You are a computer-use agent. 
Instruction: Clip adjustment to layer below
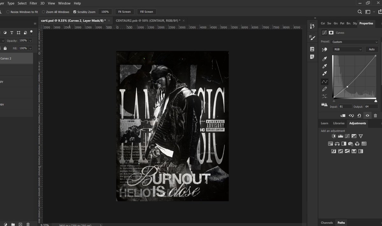(x=343, y=116)
